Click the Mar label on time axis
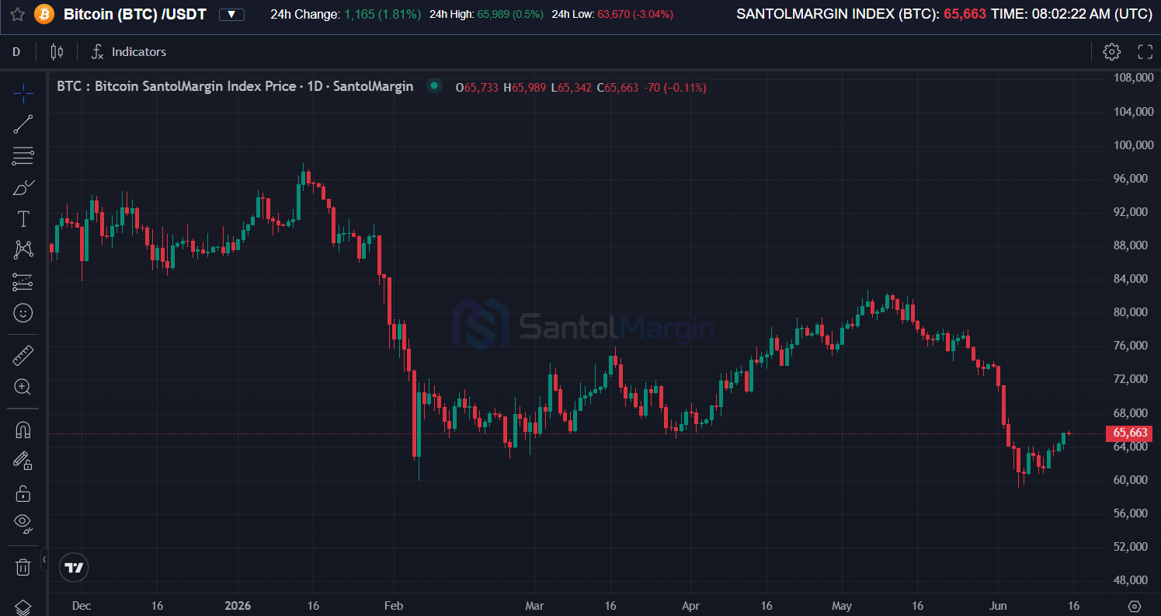Viewport: 1161px width, 616px height. [x=534, y=606]
